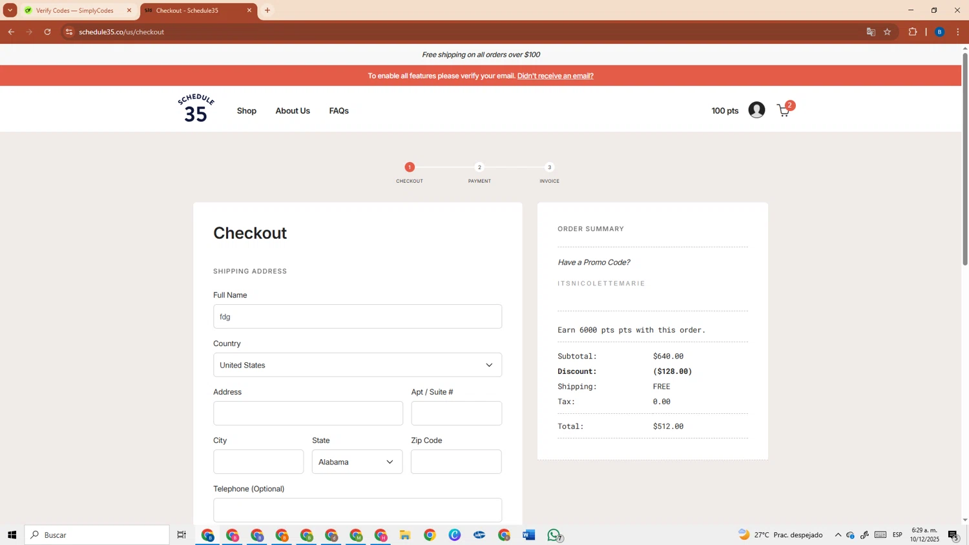The height and width of the screenshot is (545, 969).
Task: Click the Subtotal value $640.00
Action: (668, 356)
